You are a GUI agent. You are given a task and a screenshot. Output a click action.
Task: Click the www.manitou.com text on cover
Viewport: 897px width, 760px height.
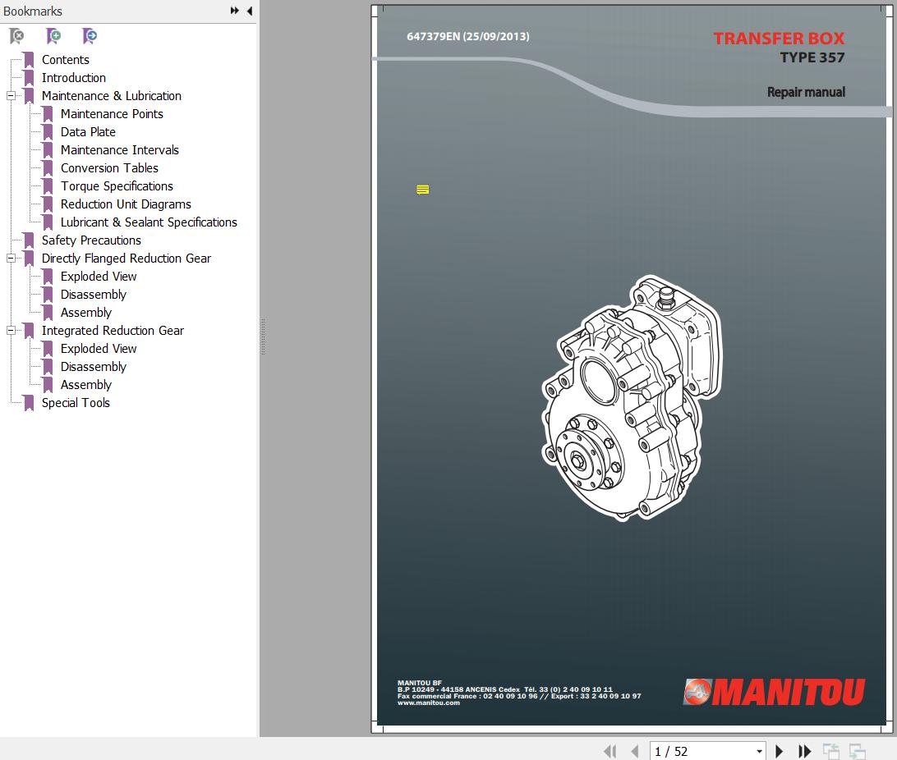pos(429,703)
